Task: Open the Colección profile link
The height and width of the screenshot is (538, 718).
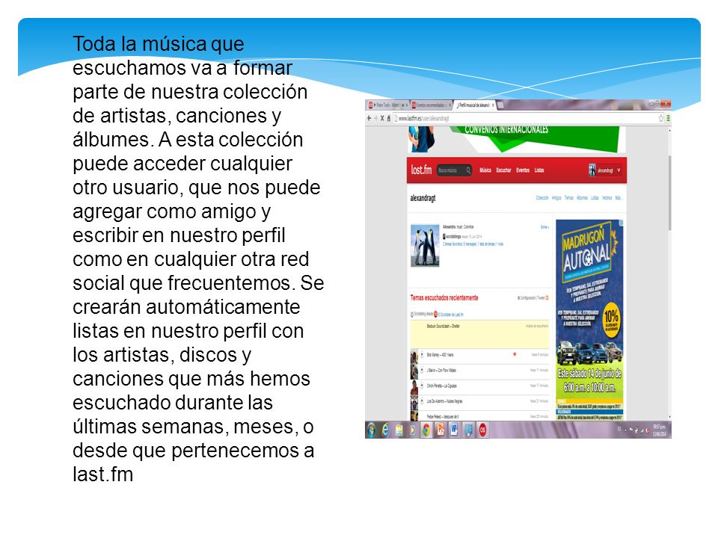Action: [542, 197]
